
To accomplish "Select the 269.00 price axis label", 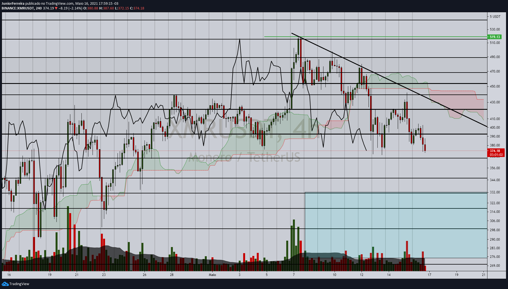I will pos(495,265).
